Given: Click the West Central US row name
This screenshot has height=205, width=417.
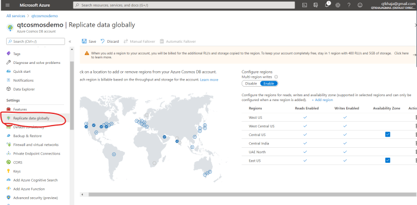Looking at the screenshot, I should (262, 126).
